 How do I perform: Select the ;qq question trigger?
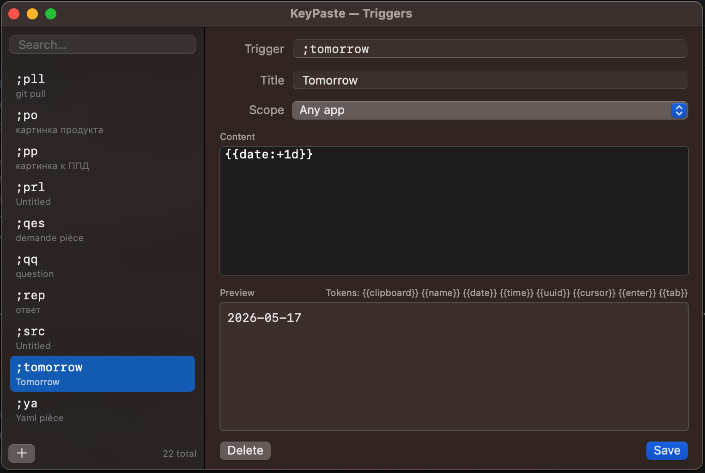(x=103, y=266)
